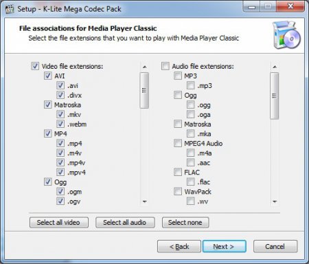Image resolution: width=309 pixels, height=264 pixels.
Task: Click the installer box-and-disc image in the header
Action: click(286, 35)
